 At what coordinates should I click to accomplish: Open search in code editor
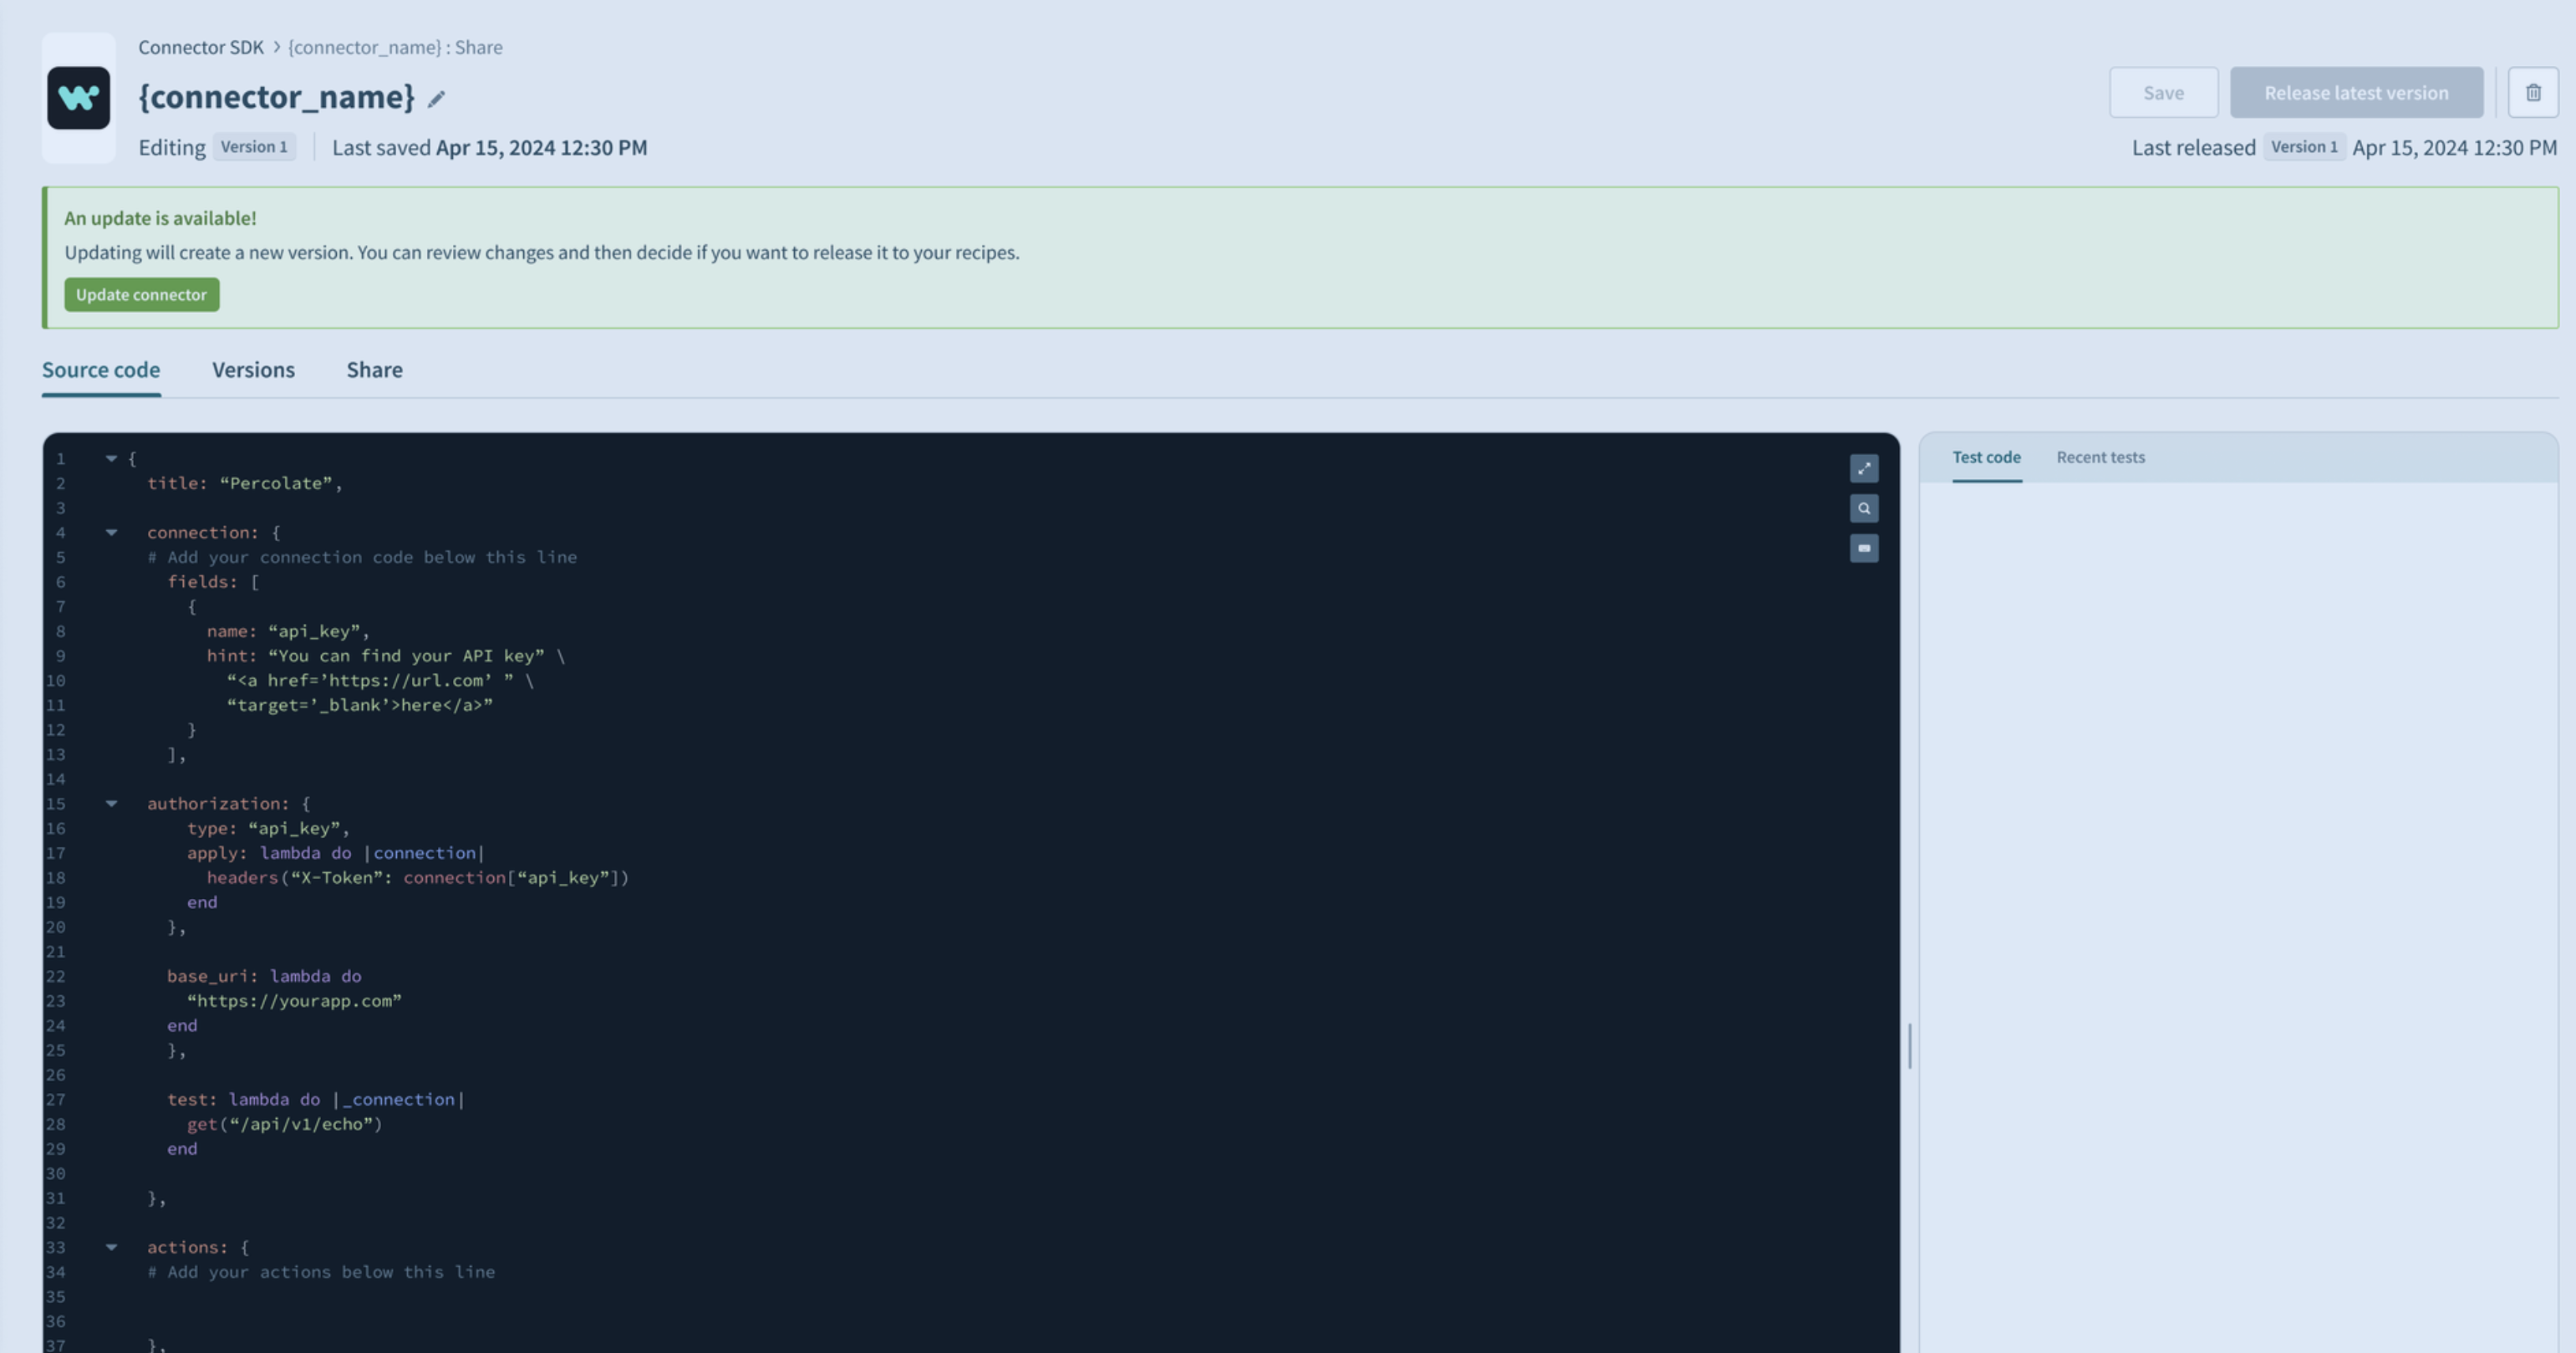pyautogui.click(x=1863, y=508)
